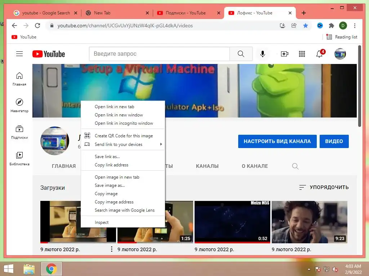Open Подписки in the sidebar
Screen dimensions: 369x276
(19, 132)
